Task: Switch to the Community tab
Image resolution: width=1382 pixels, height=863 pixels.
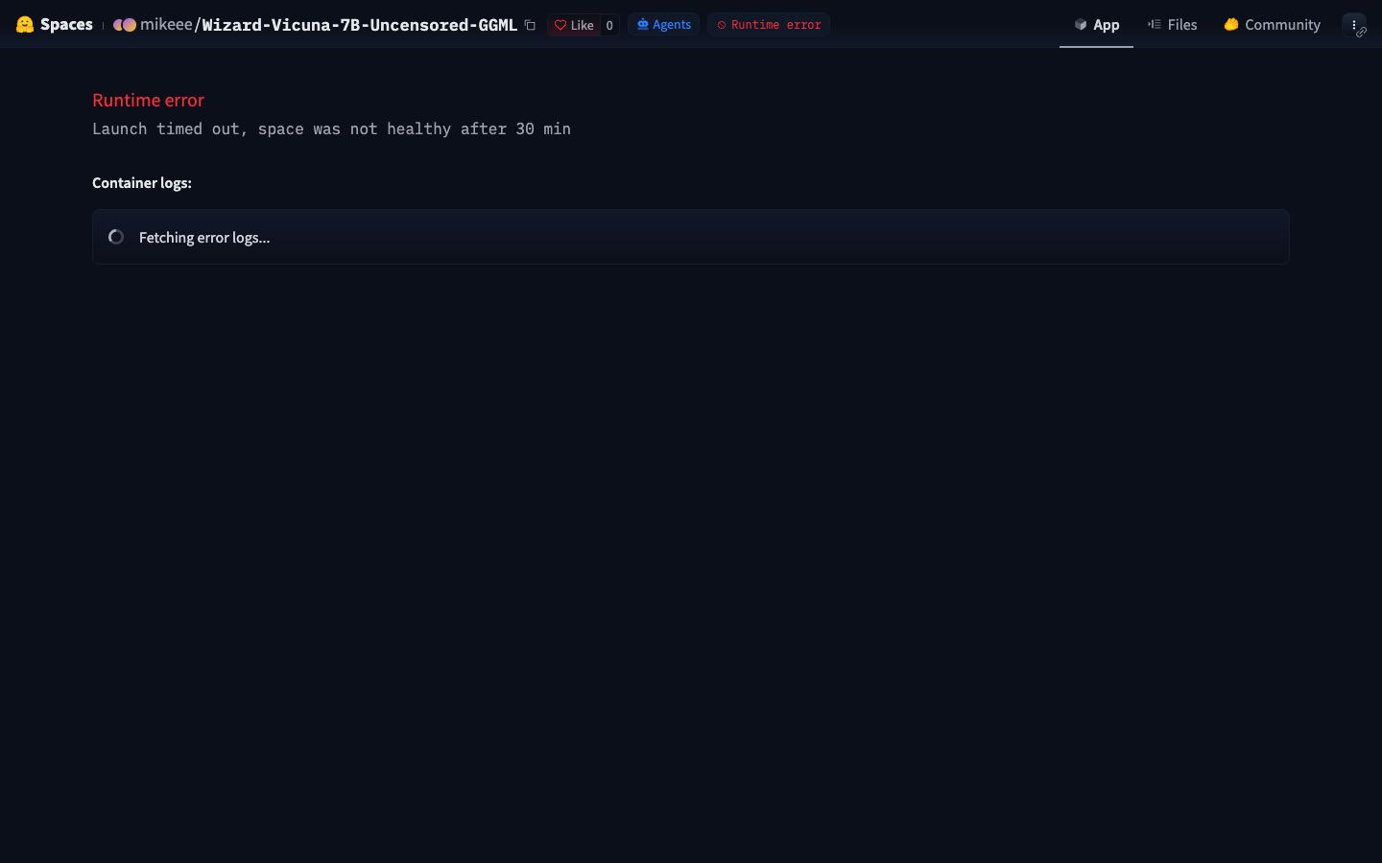Action: pyautogui.click(x=1272, y=25)
